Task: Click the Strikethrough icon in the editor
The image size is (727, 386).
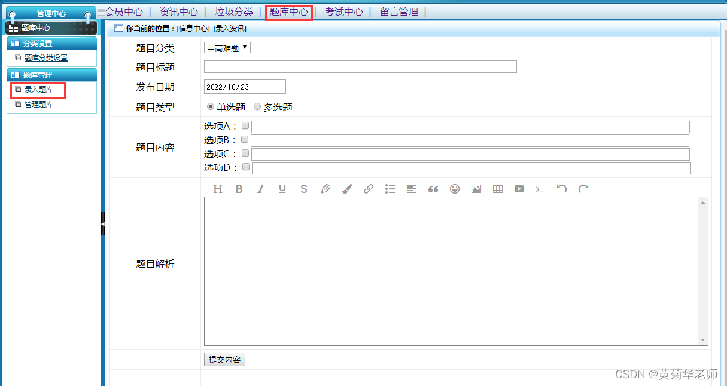Action: [303, 189]
